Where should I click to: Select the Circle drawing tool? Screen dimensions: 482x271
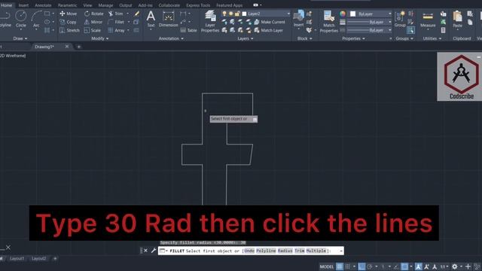[20, 19]
